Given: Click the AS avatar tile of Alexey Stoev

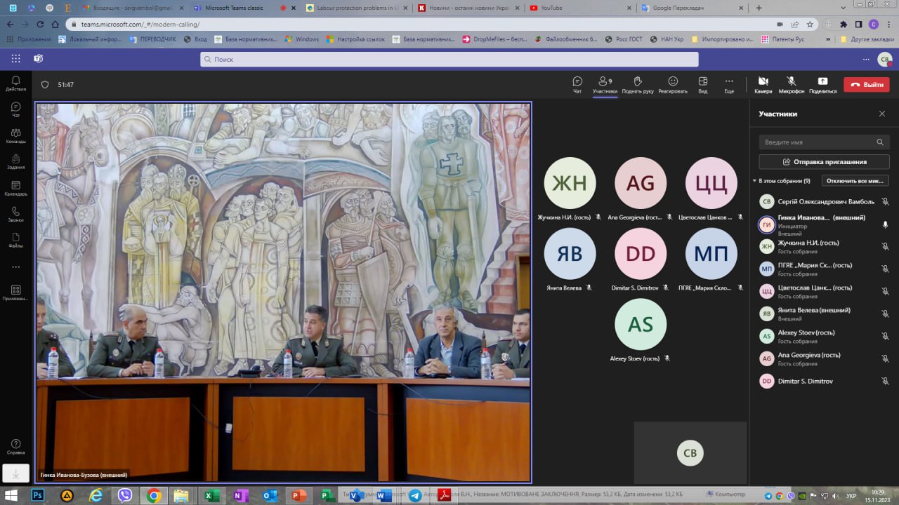Looking at the screenshot, I should coord(641,324).
